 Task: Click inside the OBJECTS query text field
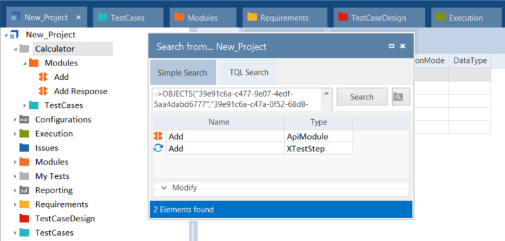click(238, 100)
